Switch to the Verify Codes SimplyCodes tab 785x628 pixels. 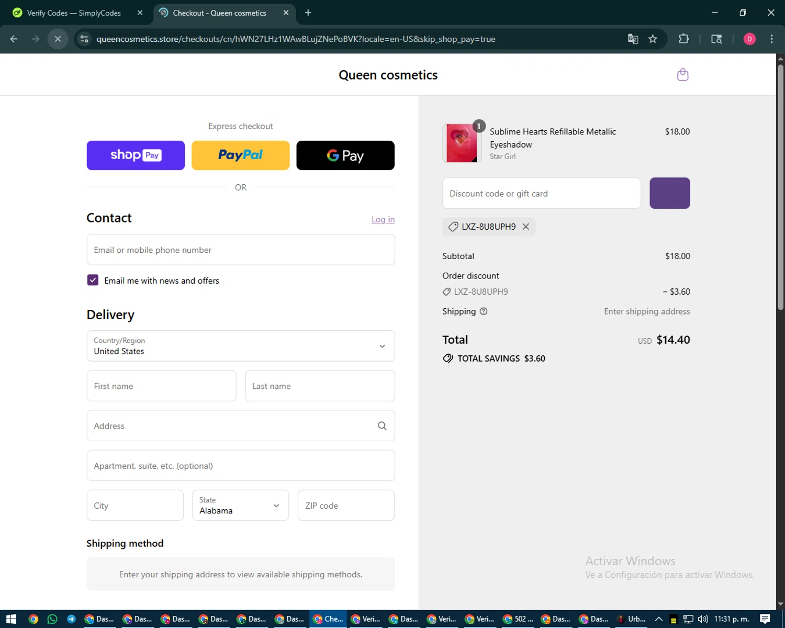pos(73,13)
